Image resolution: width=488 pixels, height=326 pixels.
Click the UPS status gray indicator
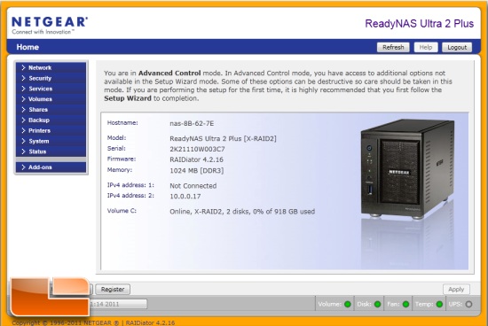(x=468, y=304)
